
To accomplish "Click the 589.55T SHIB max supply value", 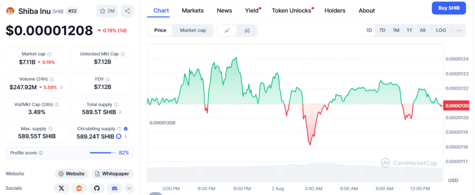I will click(x=37, y=136).
